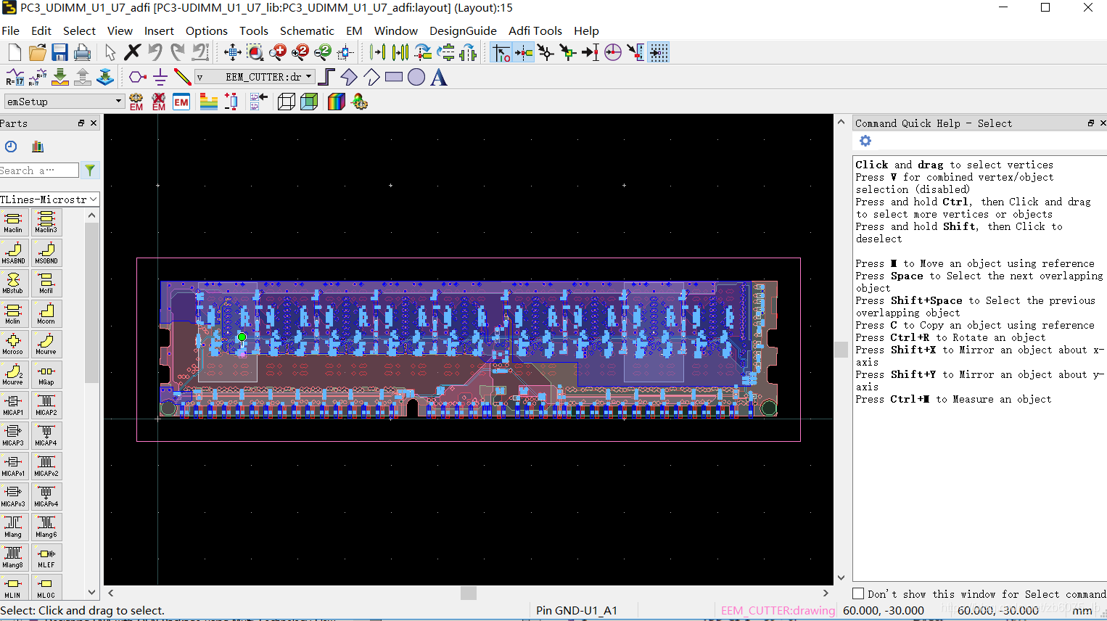Viewport: 1107px width, 621px height.
Task: Open the EM menu
Action: (x=354, y=30)
